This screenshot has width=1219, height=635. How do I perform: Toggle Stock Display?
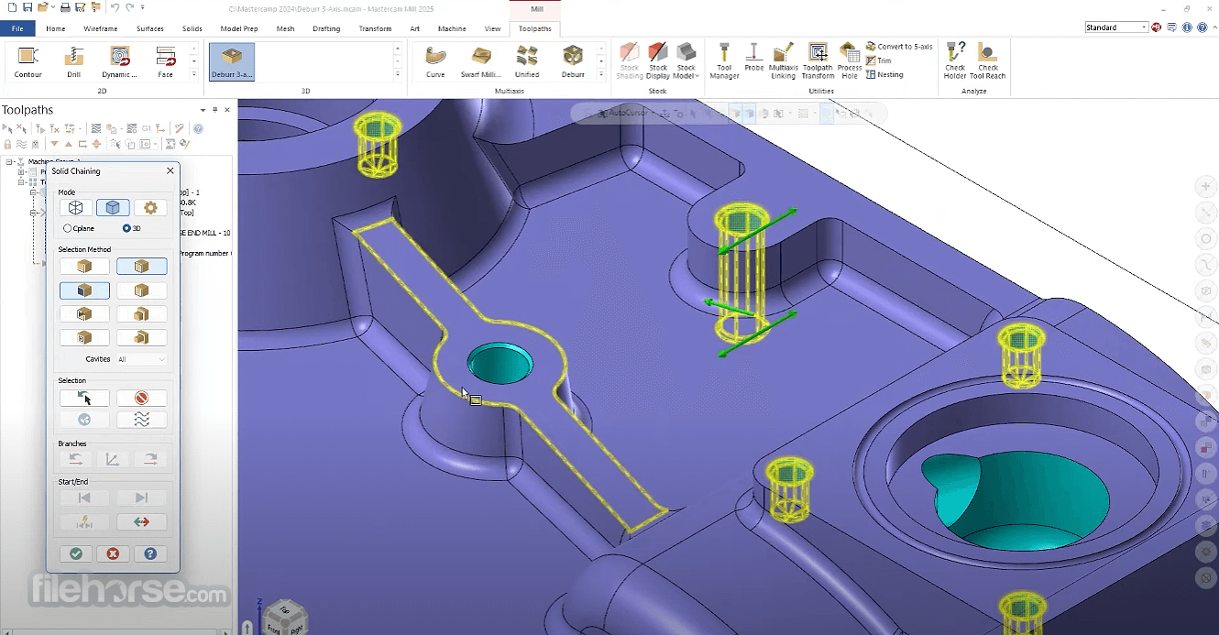click(x=658, y=61)
